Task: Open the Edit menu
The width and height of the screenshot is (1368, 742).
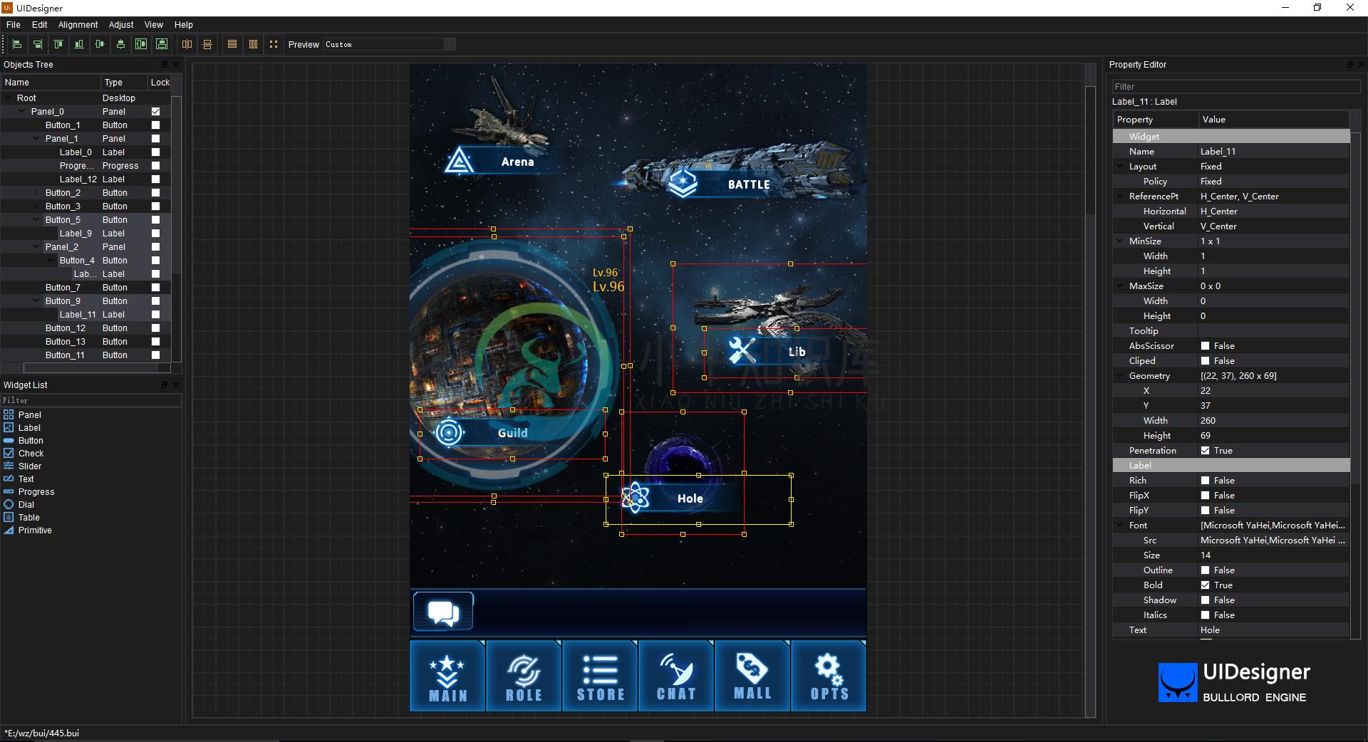Action: point(40,24)
